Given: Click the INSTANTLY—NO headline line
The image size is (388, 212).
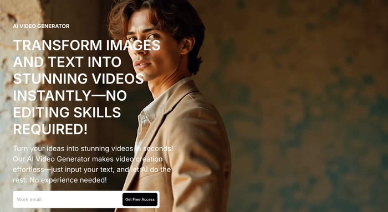Looking at the screenshot, I should pyautogui.click(x=70, y=95).
